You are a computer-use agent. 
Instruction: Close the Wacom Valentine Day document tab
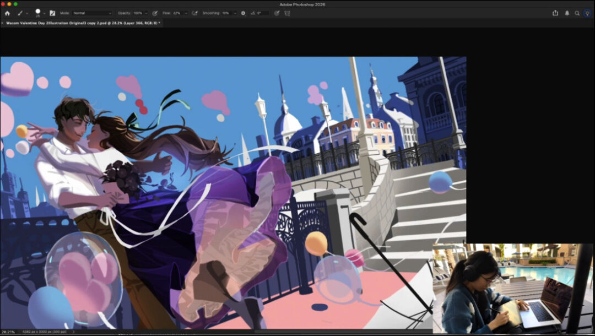click(x=2, y=23)
